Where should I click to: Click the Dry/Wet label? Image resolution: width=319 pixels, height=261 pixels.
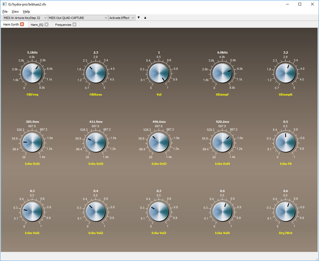(x=286, y=233)
